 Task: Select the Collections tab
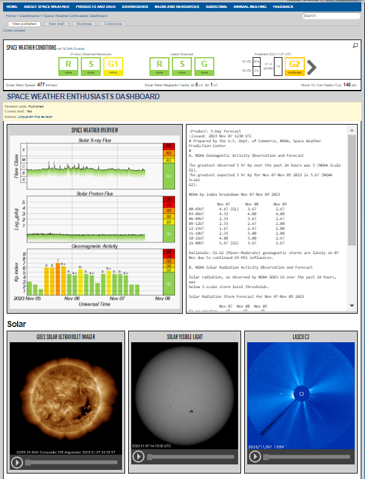point(113,24)
